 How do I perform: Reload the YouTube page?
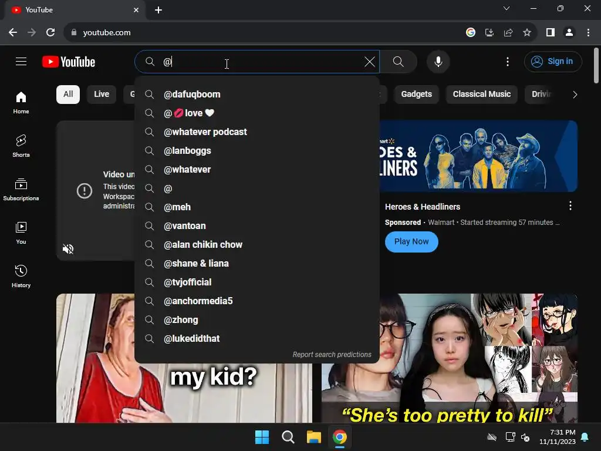(50, 33)
